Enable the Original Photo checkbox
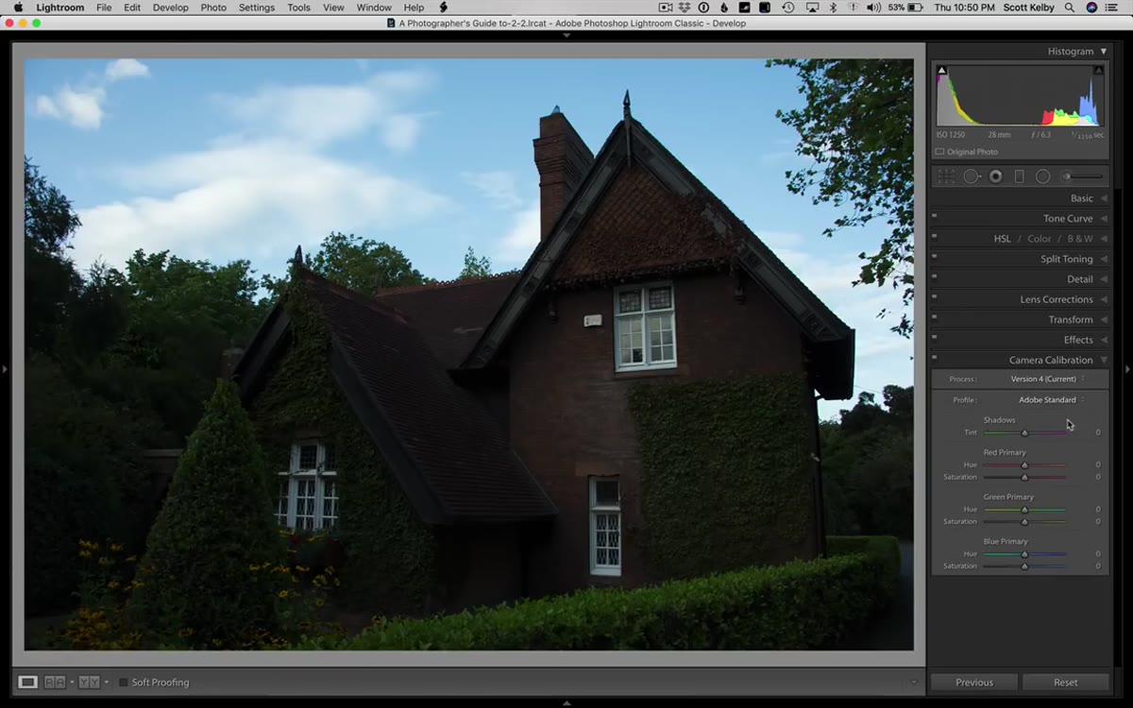 939,152
